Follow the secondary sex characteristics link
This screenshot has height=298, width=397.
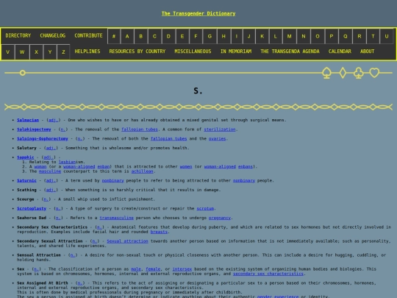(x=268, y=274)
